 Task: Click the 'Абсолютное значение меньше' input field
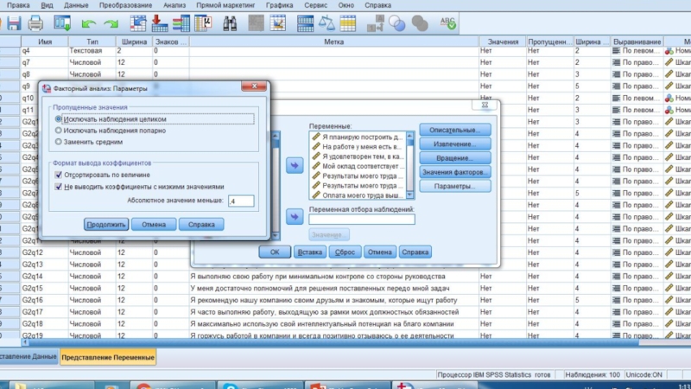[x=239, y=201]
